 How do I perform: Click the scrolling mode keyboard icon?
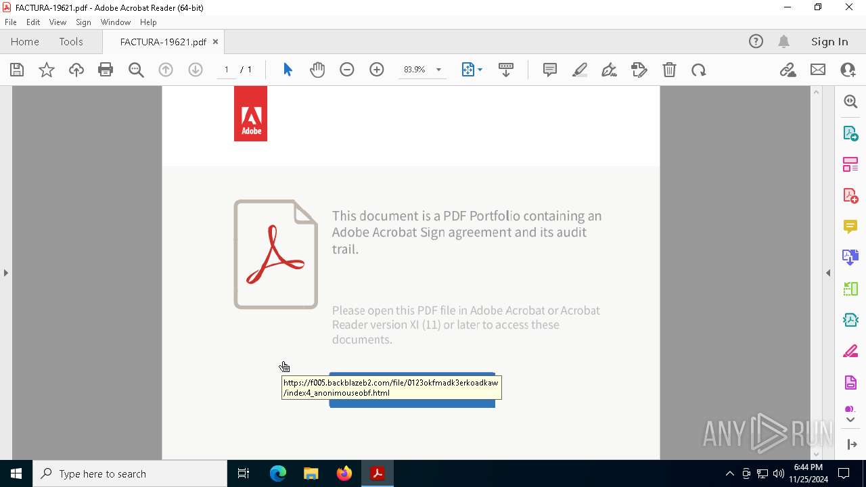pyautogui.click(x=506, y=70)
